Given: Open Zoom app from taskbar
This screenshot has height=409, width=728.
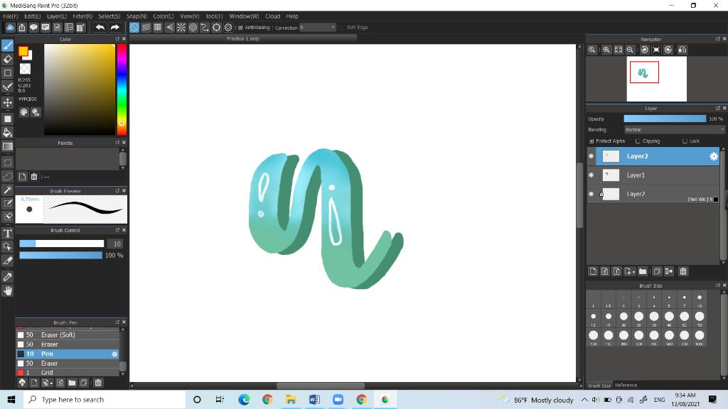Looking at the screenshot, I should pos(338,399).
